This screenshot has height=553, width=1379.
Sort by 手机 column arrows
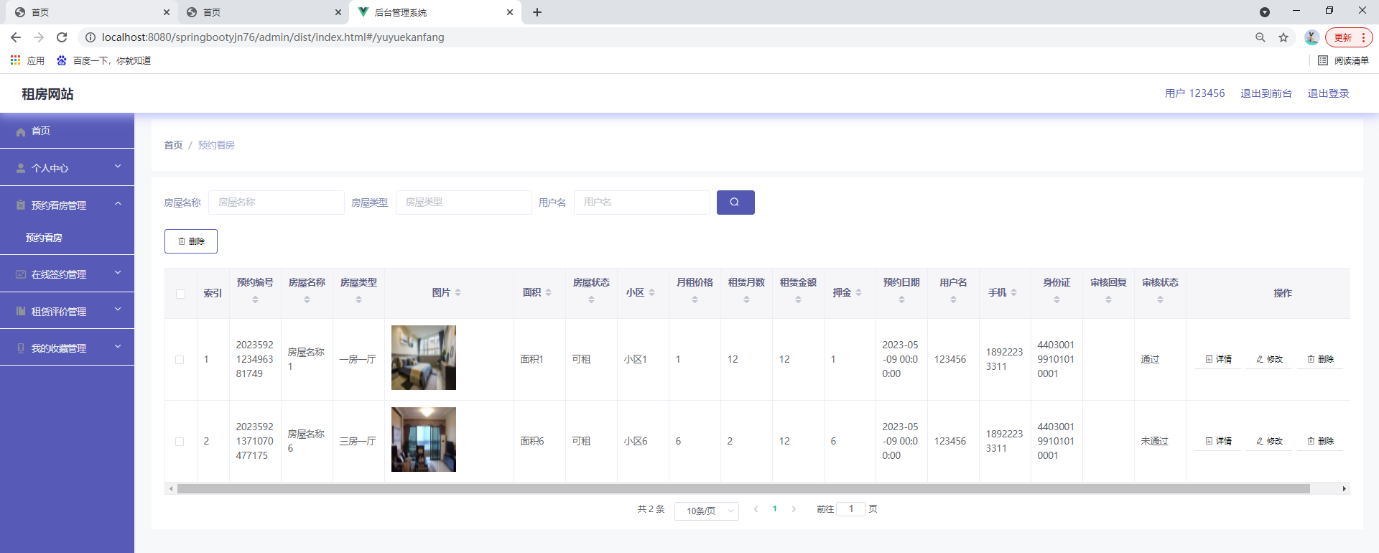[1013, 292]
